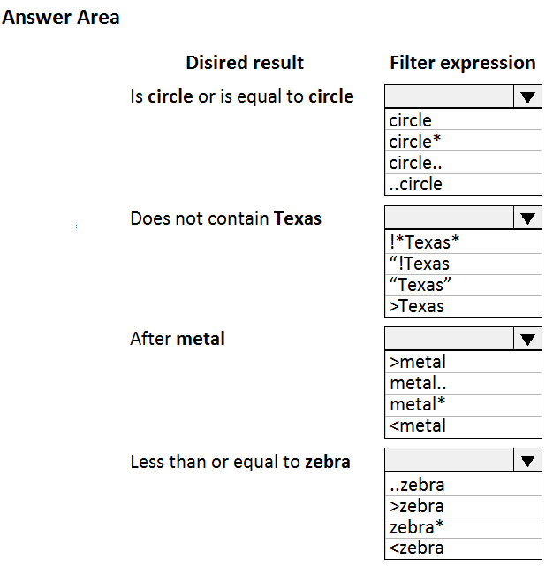The image size is (553, 567).
Task: Select the '!*Texas*' option
Action: (463, 241)
